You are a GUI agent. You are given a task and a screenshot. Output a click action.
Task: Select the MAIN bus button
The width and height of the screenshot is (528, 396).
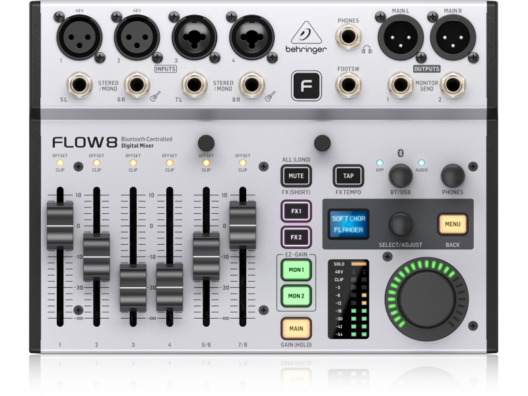tap(296, 328)
